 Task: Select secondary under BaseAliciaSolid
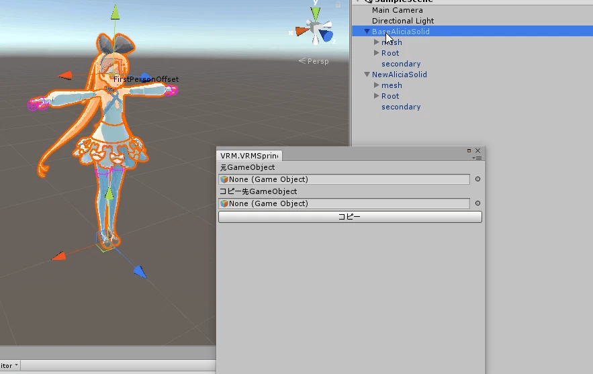click(401, 64)
